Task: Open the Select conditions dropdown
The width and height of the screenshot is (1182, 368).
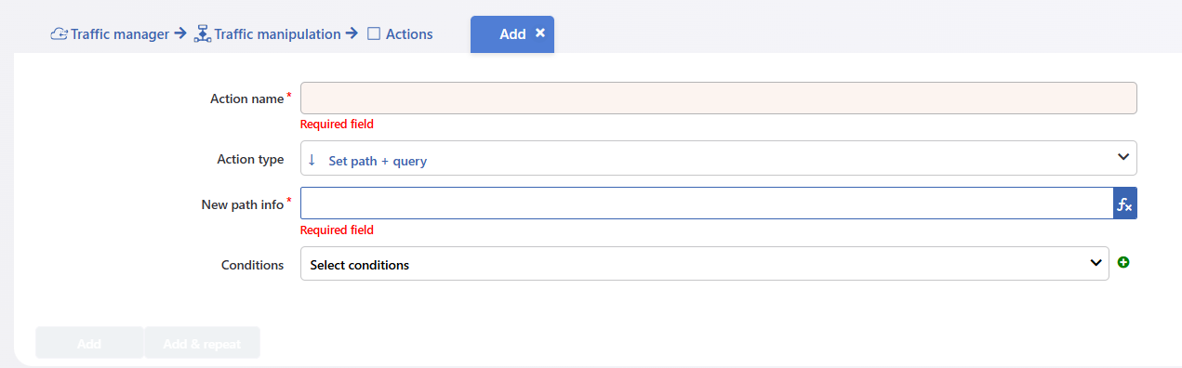Action: (704, 264)
